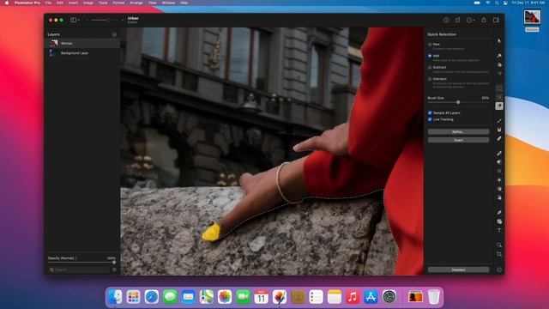Open Pixelmator Pro icon in the Dock
The height and width of the screenshot is (309, 549).
pyautogui.click(x=280, y=297)
